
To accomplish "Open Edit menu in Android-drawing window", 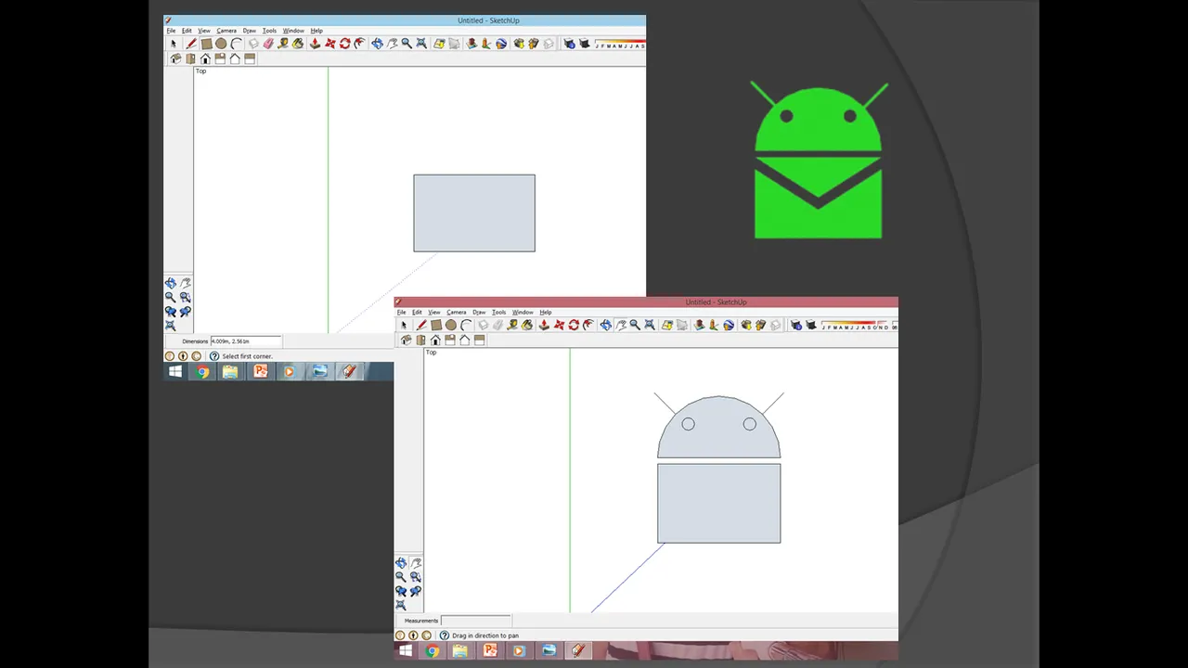I will [x=418, y=313].
